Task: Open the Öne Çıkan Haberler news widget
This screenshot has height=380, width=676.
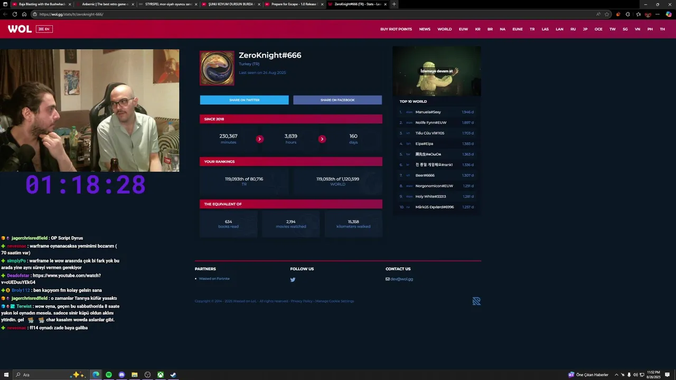Action: click(x=588, y=375)
